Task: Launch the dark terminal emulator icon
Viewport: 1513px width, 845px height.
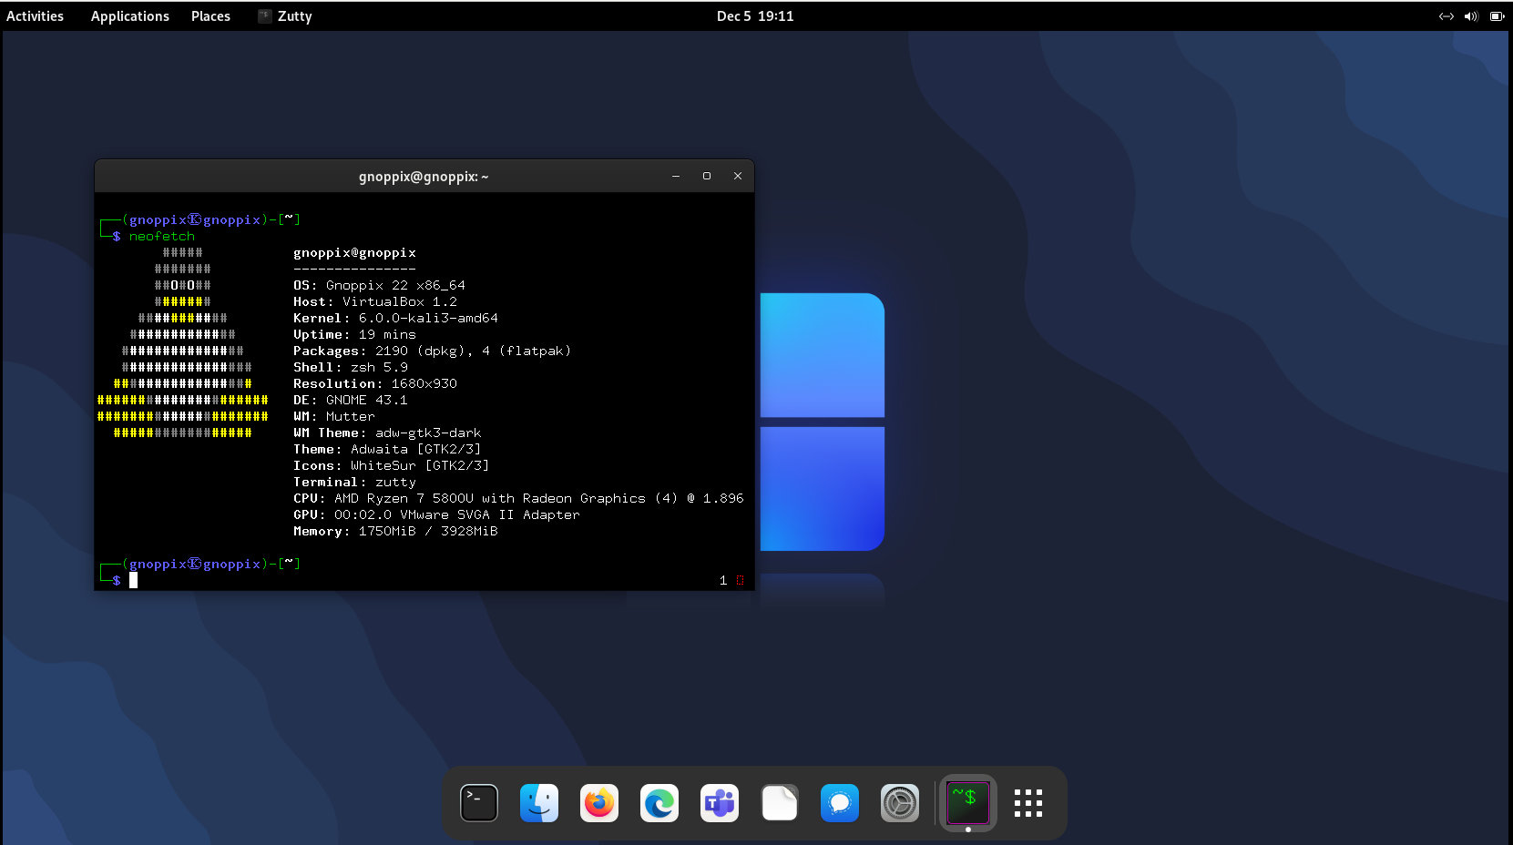Action: 478,803
